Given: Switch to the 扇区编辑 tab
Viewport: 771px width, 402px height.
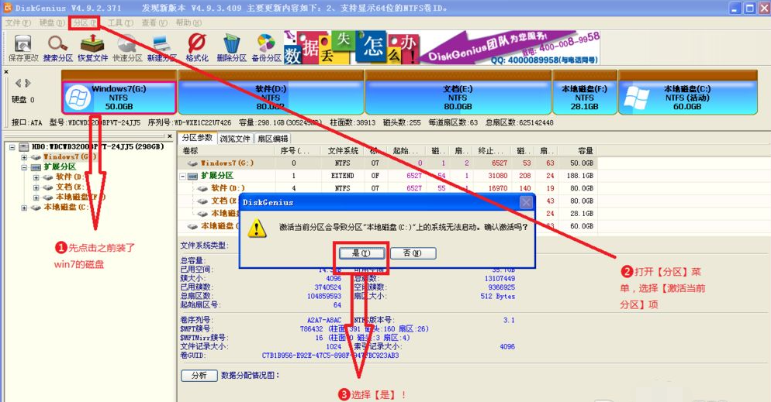Looking at the screenshot, I should click(x=272, y=139).
